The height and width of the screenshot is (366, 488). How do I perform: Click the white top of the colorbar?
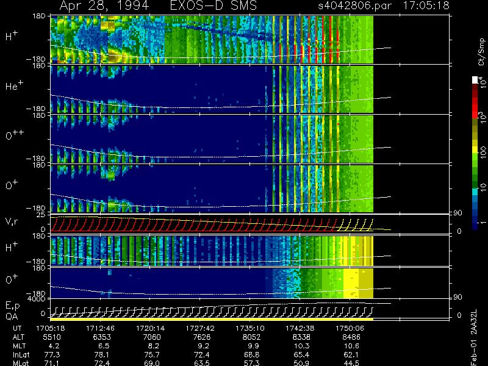475,80
